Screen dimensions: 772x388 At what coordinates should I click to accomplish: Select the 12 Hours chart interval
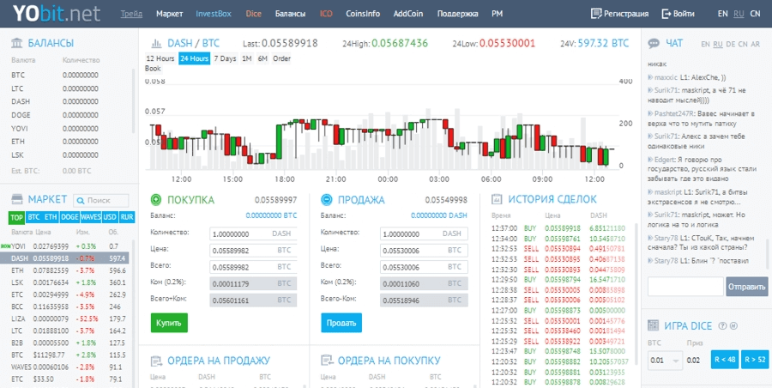(x=160, y=58)
